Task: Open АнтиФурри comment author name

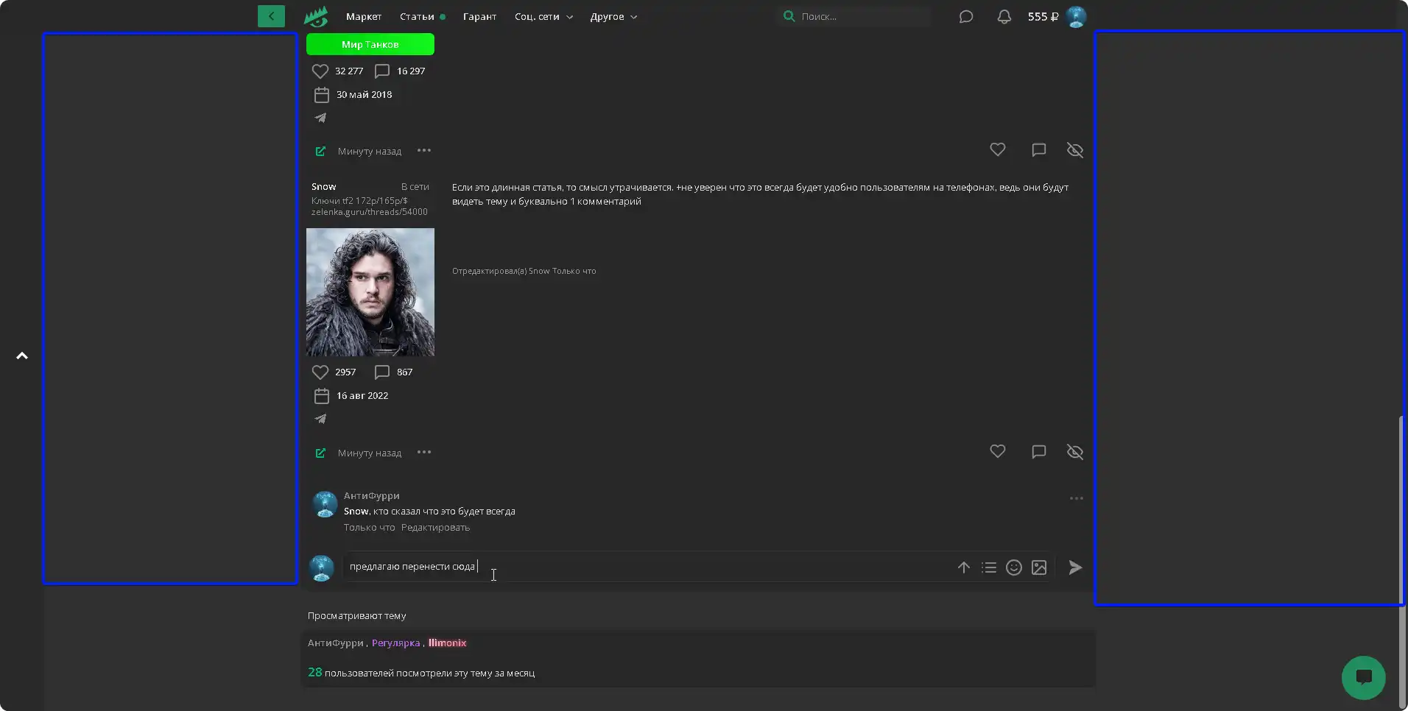Action: point(371,495)
